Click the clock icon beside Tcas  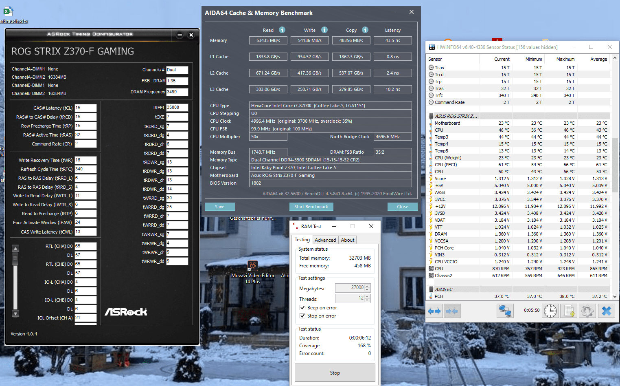coord(431,68)
